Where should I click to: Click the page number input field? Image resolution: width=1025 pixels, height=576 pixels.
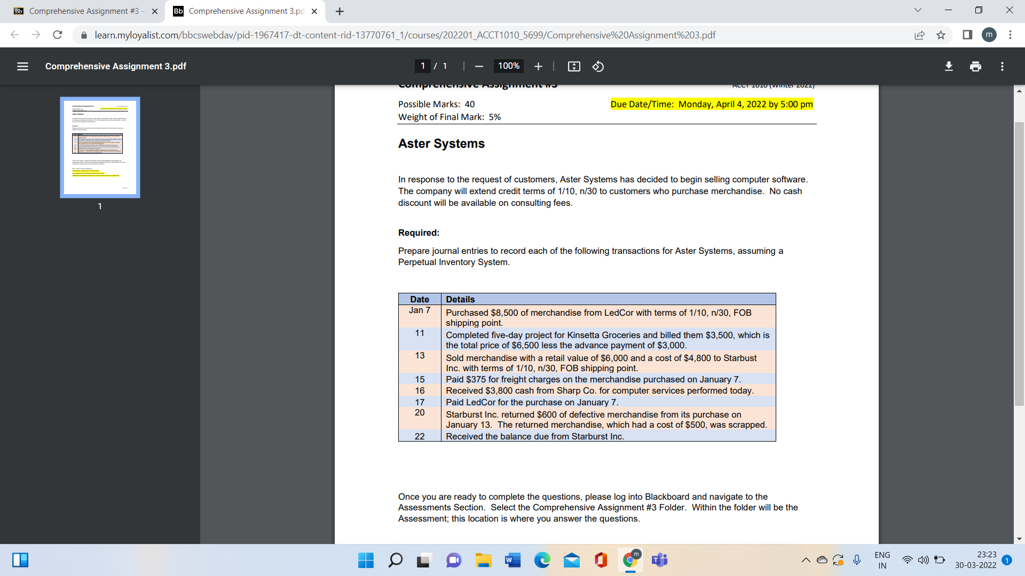click(x=423, y=66)
